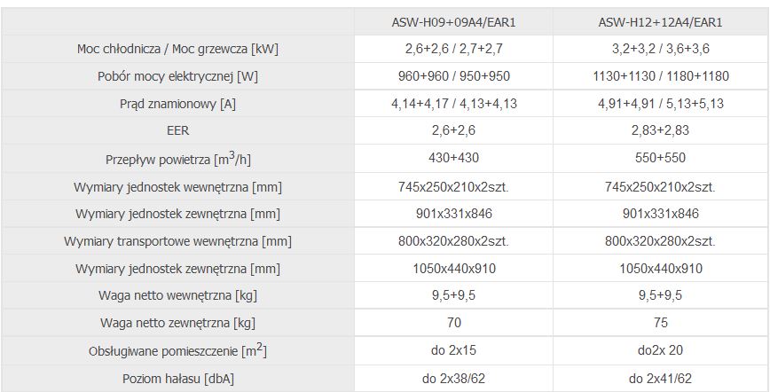770x392 pixels.
Task: Click the Moc chłodnicza / Moc grzewcza row label
Action: point(177,49)
